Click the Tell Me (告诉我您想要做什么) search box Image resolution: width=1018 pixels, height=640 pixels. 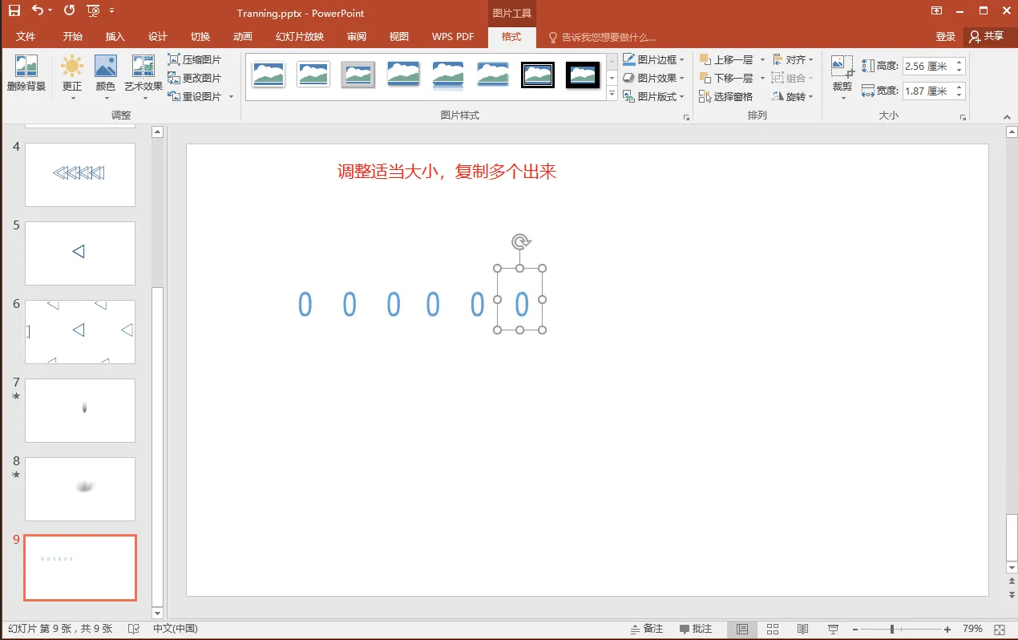(x=602, y=37)
